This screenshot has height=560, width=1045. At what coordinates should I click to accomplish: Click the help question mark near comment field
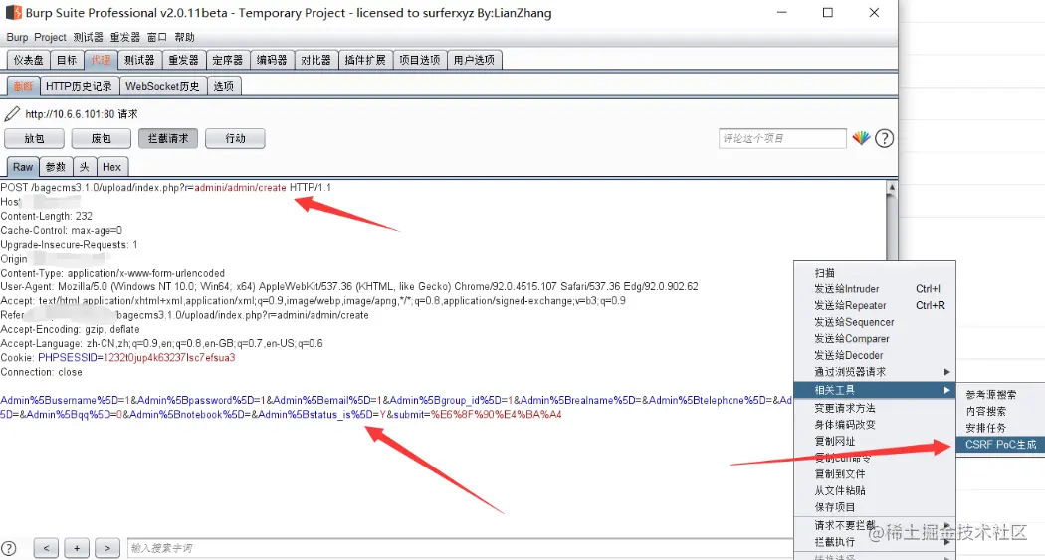click(x=885, y=138)
